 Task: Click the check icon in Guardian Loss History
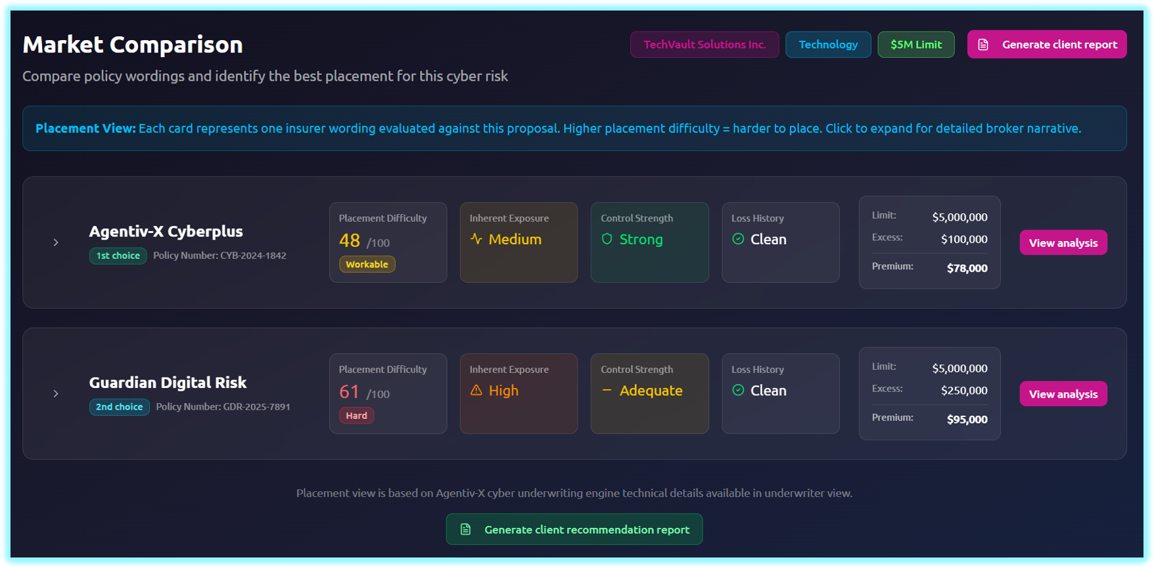coord(738,390)
